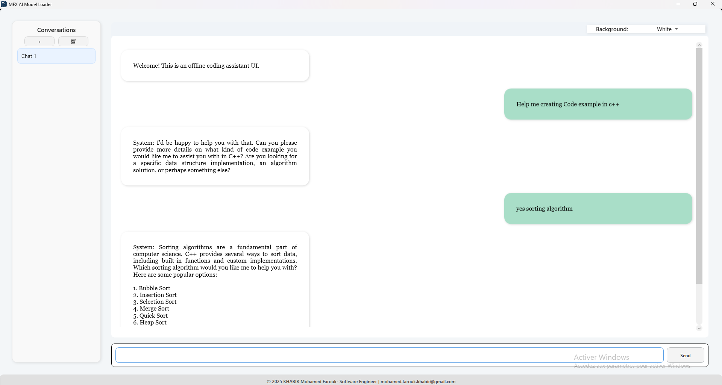Click the trash icon to delete conversation
722x385 pixels.
point(73,41)
